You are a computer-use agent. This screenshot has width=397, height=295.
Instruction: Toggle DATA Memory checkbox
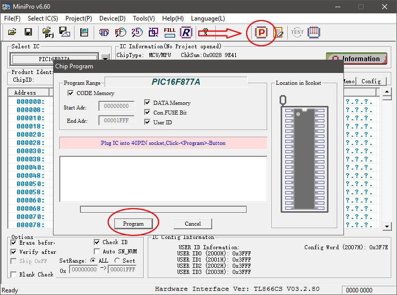(147, 102)
